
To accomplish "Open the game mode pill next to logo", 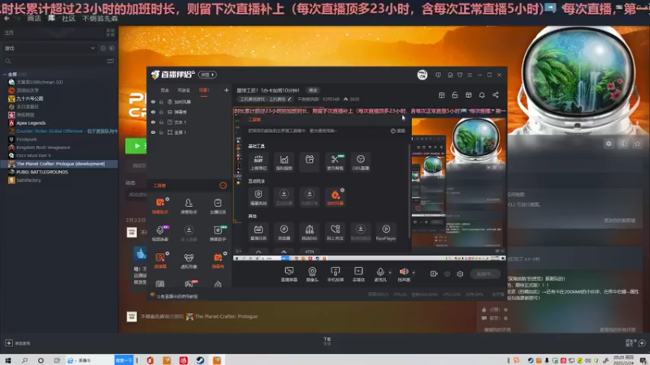I will point(207,75).
